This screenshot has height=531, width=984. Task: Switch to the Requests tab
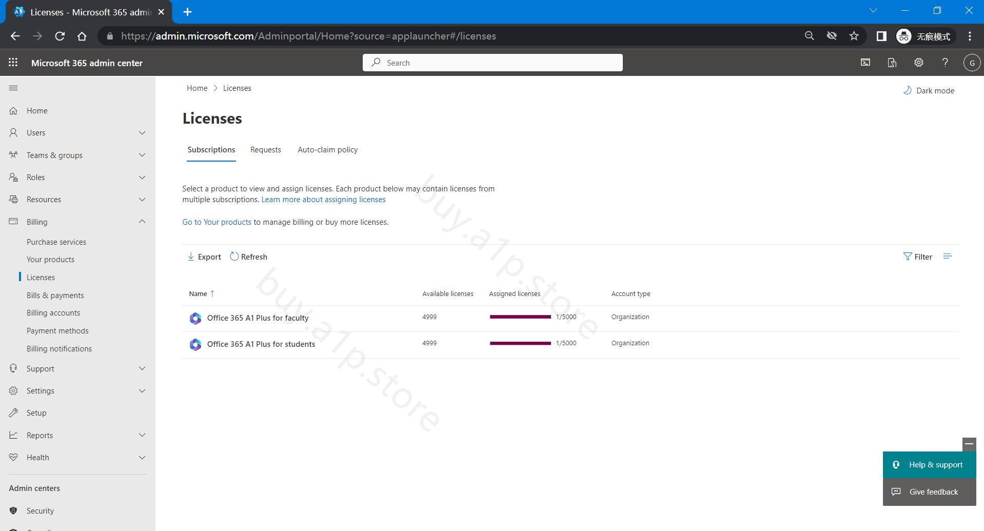[266, 150]
